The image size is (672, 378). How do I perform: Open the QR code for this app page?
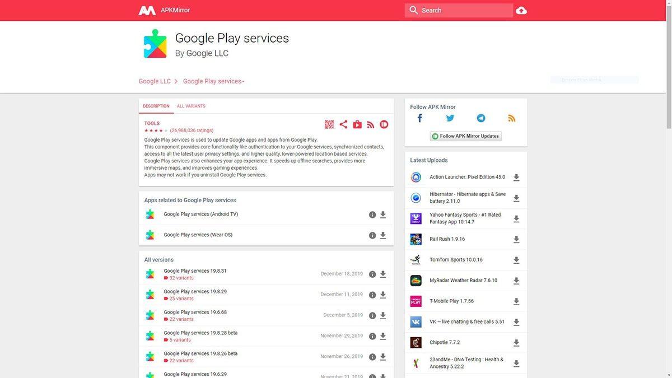[x=329, y=124]
